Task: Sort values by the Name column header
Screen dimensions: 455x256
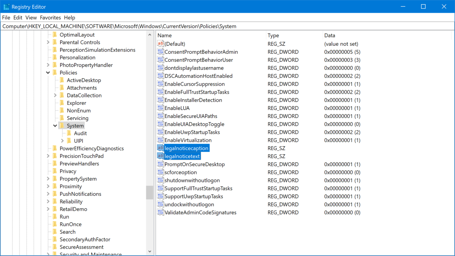Action: coord(211,36)
